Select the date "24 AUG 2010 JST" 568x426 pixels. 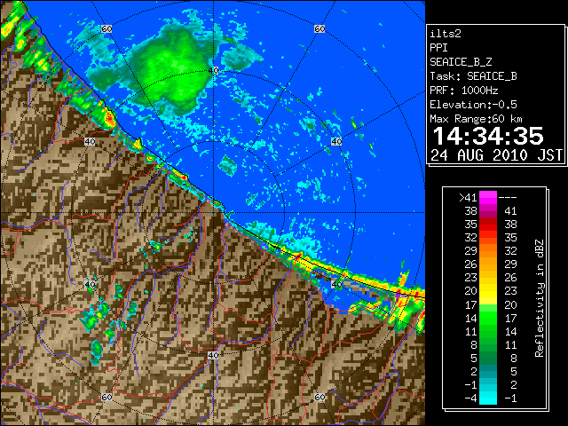(496, 155)
